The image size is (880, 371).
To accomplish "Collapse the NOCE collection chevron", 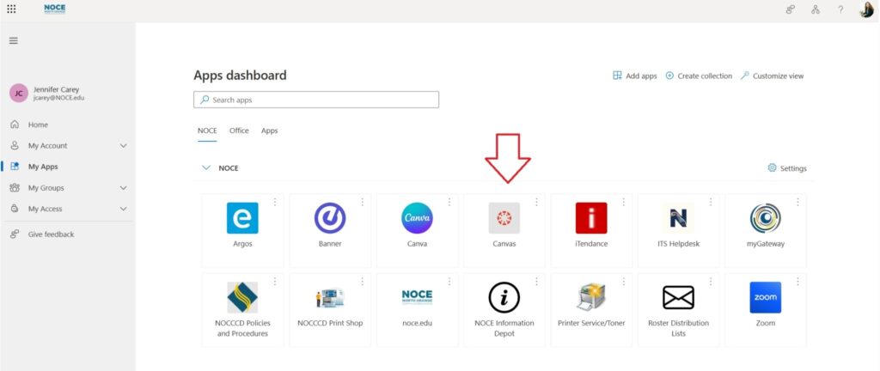I will 206,167.
